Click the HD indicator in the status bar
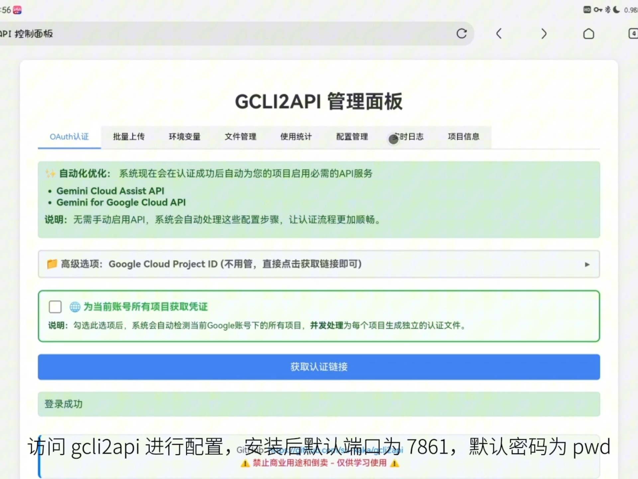Screen dimensions: 638x479 (587, 10)
